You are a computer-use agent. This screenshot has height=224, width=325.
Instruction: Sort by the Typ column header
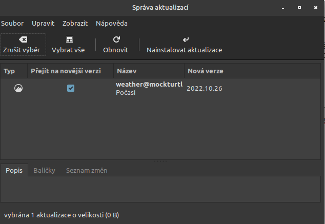click(x=10, y=71)
